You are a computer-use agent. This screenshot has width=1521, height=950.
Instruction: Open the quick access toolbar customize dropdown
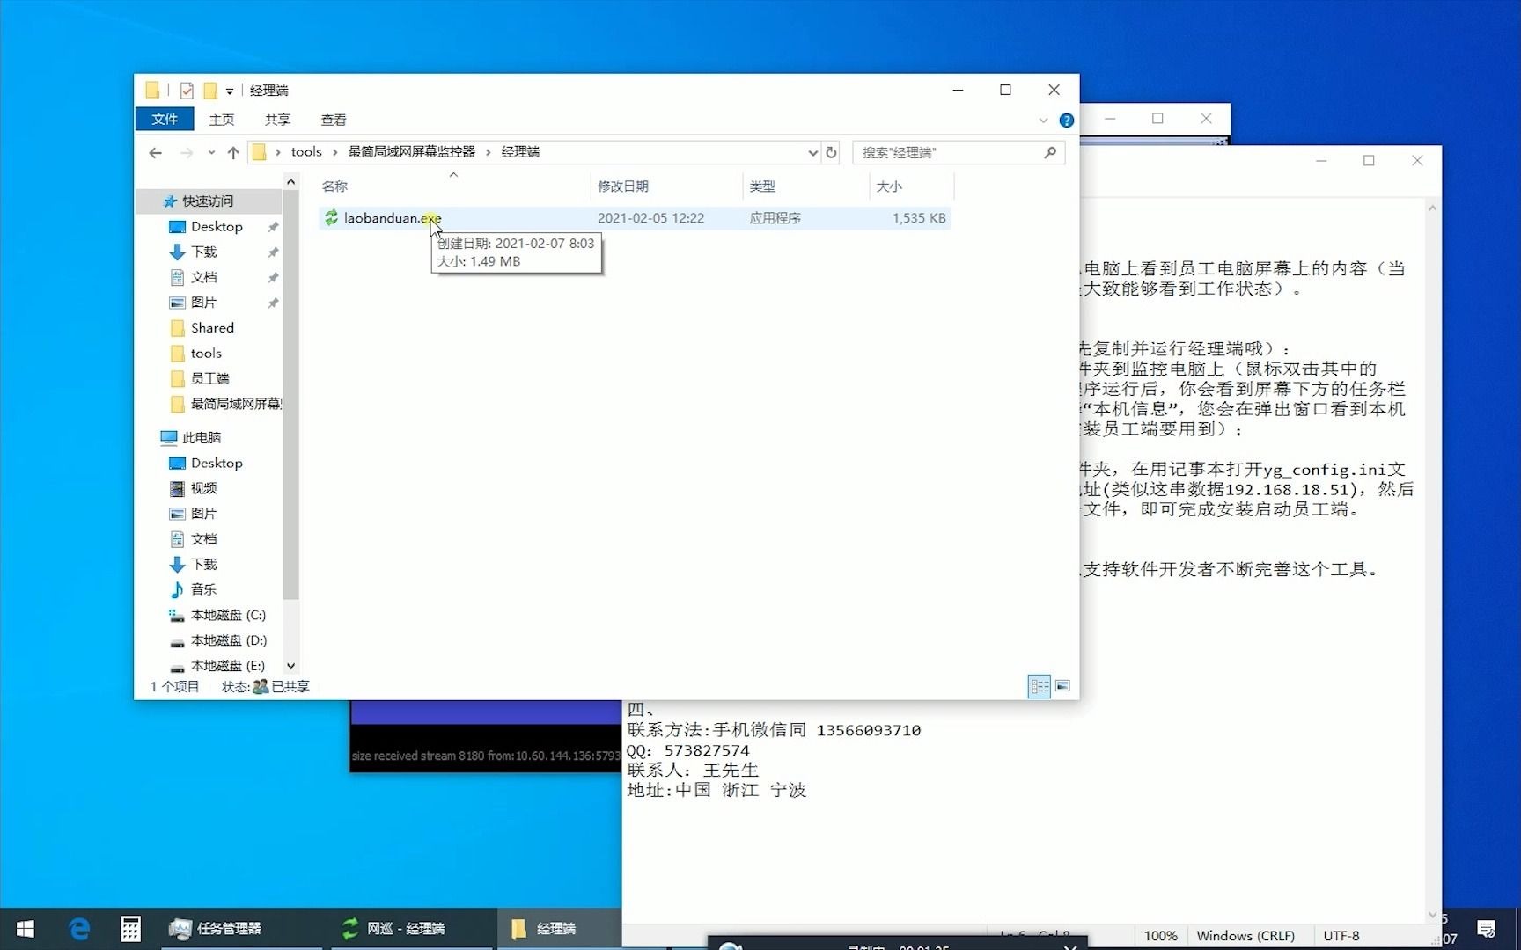(x=230, y=91)
